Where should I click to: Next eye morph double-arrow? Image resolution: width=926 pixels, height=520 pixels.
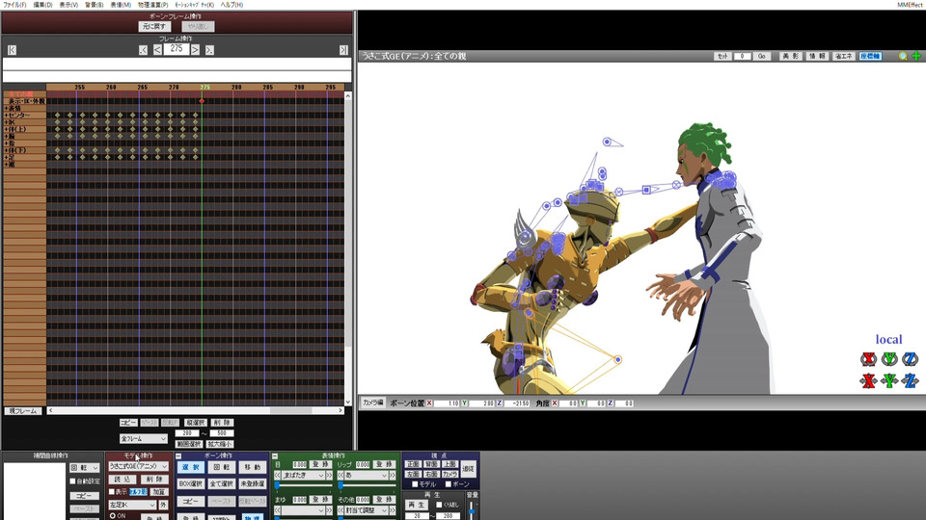point(330,475)
